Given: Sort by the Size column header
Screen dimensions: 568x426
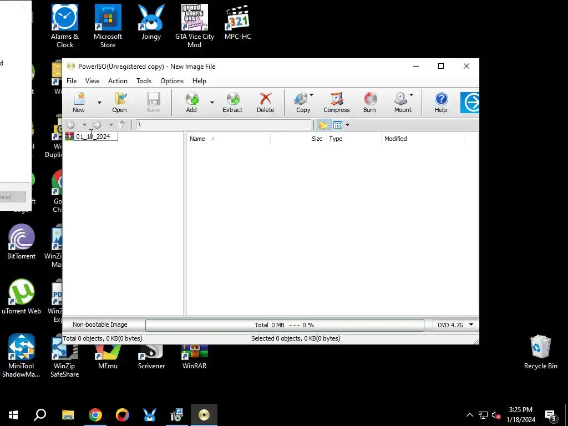Looking at the screenshot, I should coord(298,139).
